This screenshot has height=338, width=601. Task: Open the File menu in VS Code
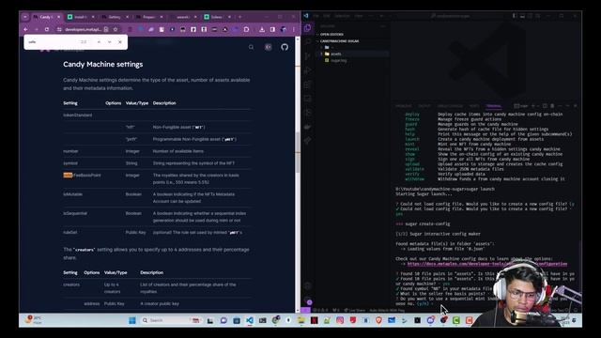click(316, 16)
